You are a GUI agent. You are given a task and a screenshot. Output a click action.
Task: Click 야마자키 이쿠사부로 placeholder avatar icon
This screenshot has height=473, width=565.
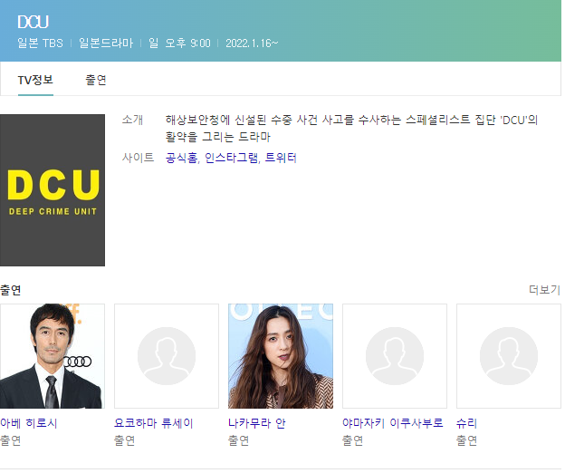(x=395, y=356)
